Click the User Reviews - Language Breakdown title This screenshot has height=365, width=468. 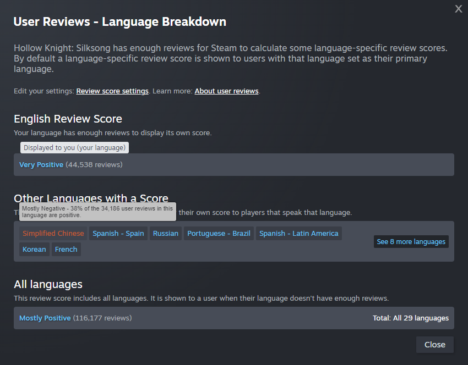(120, 22)
